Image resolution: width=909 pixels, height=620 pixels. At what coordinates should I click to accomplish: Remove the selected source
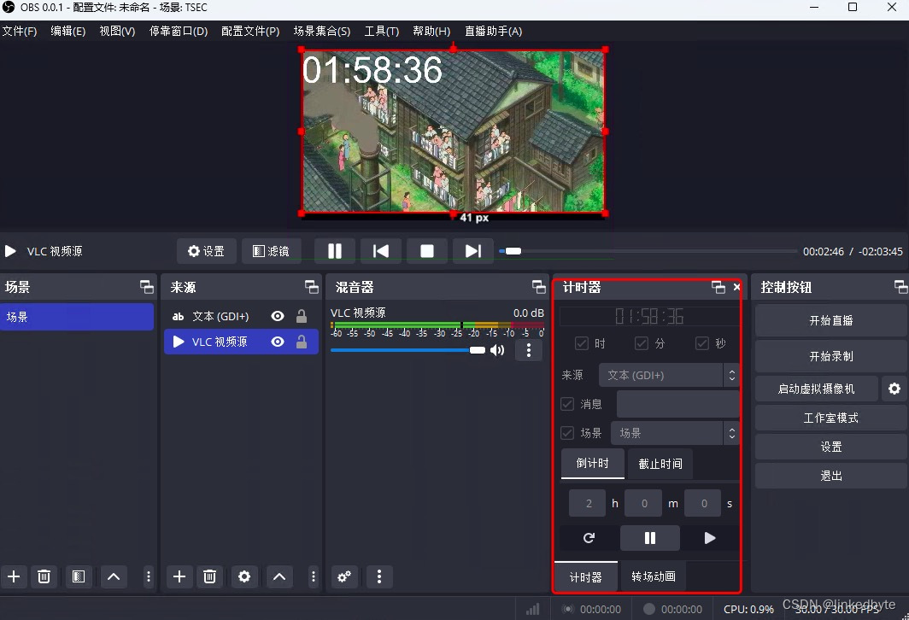pyautogui.click(x=210, y=576)
